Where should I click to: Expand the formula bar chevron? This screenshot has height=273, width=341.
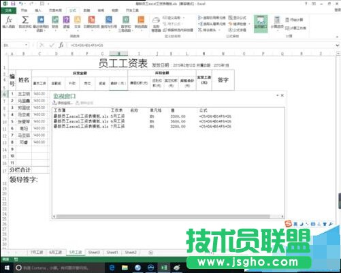(x=338, y=46)
